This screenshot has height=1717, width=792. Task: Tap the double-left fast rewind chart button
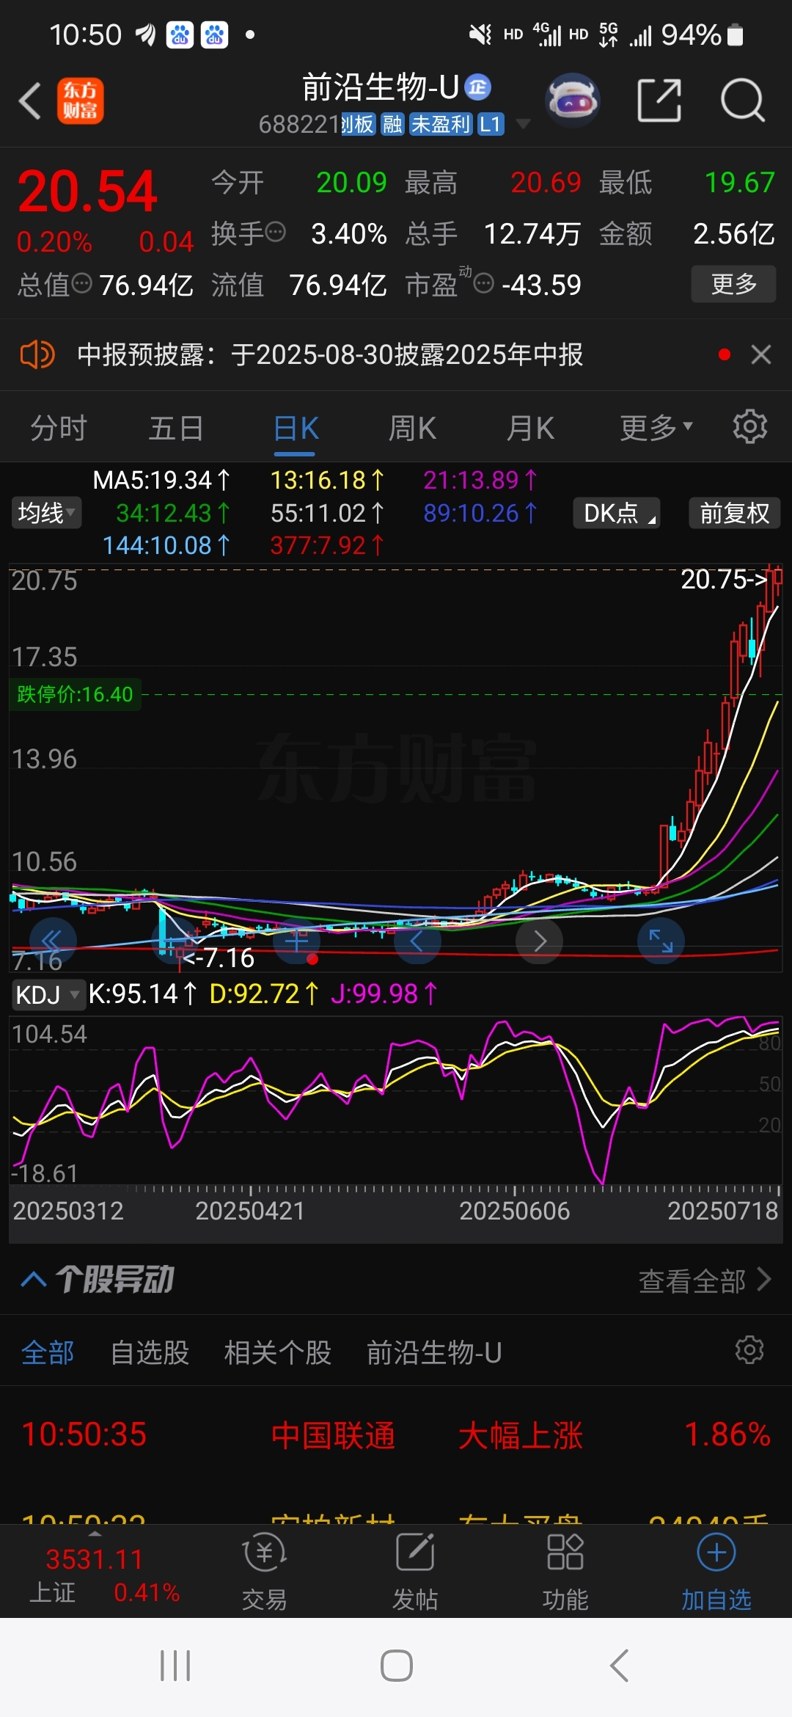click(53, 941)
